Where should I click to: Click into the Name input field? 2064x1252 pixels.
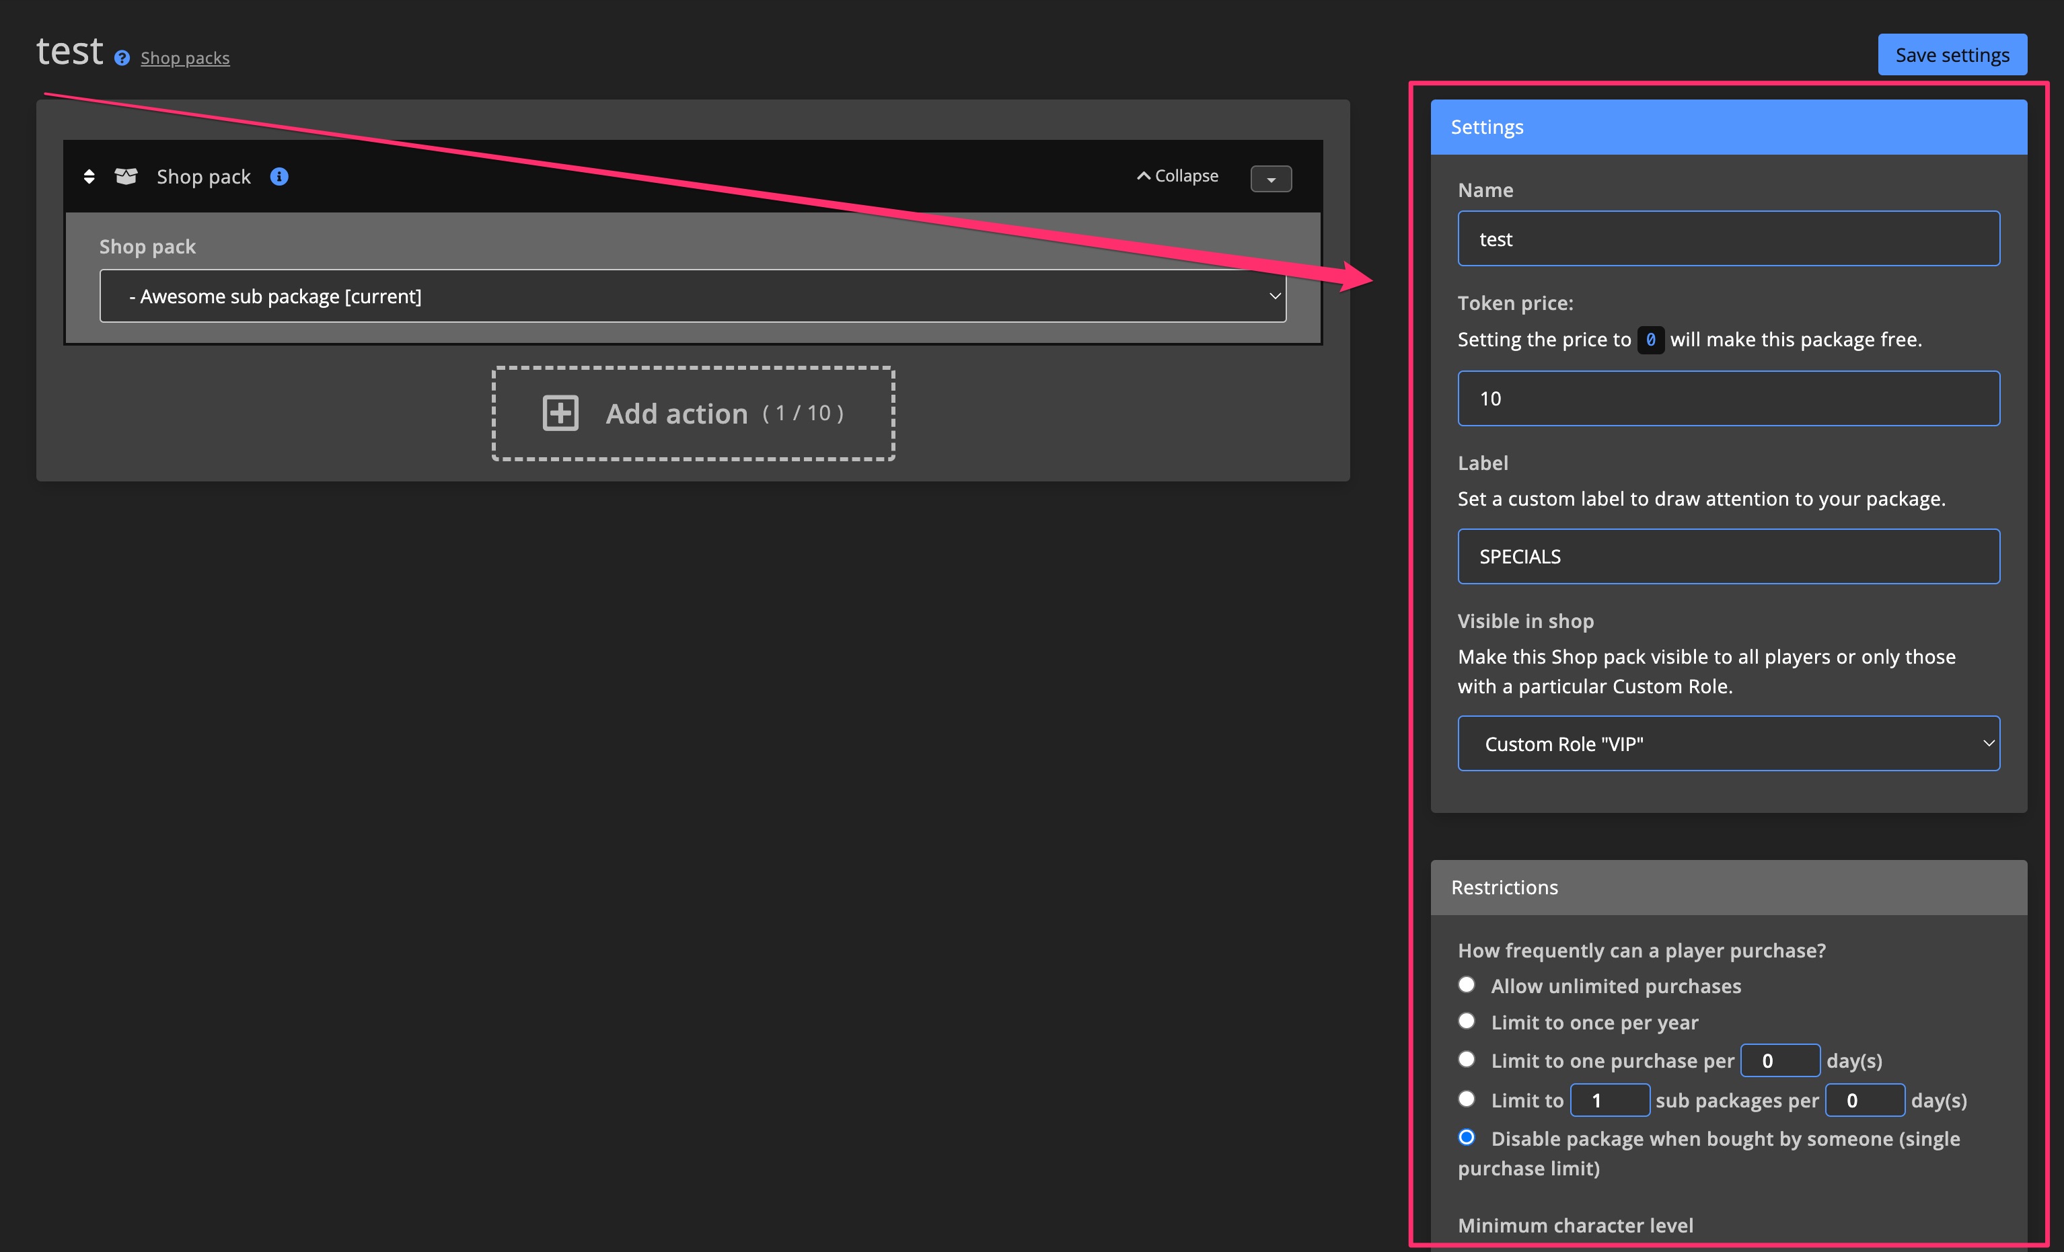point(1728,239)
